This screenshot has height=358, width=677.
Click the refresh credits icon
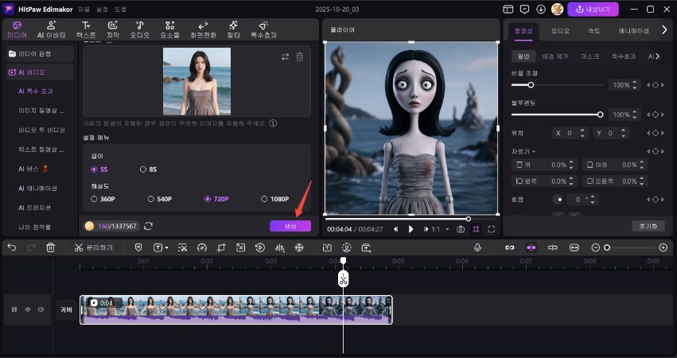coord(148,226)
